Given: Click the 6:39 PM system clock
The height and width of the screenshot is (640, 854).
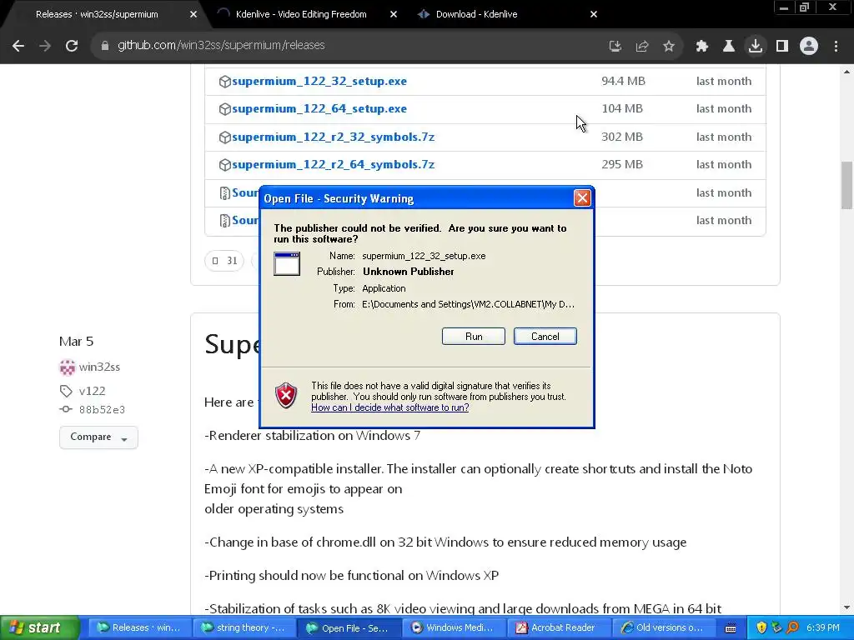Looking at the screenshot, I should 823,628.
